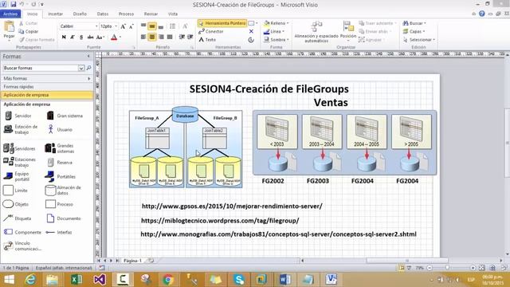Switch to the Vista ribbon tab

click(x=173, y=14)
